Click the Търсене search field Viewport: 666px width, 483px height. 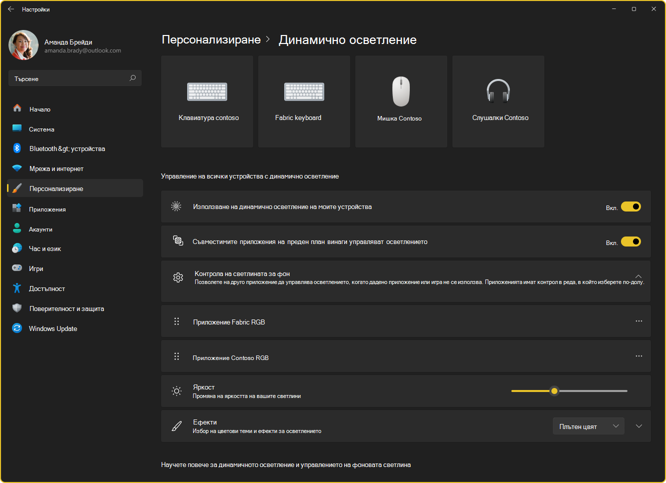pyautogui.click(x=75, y=78)
